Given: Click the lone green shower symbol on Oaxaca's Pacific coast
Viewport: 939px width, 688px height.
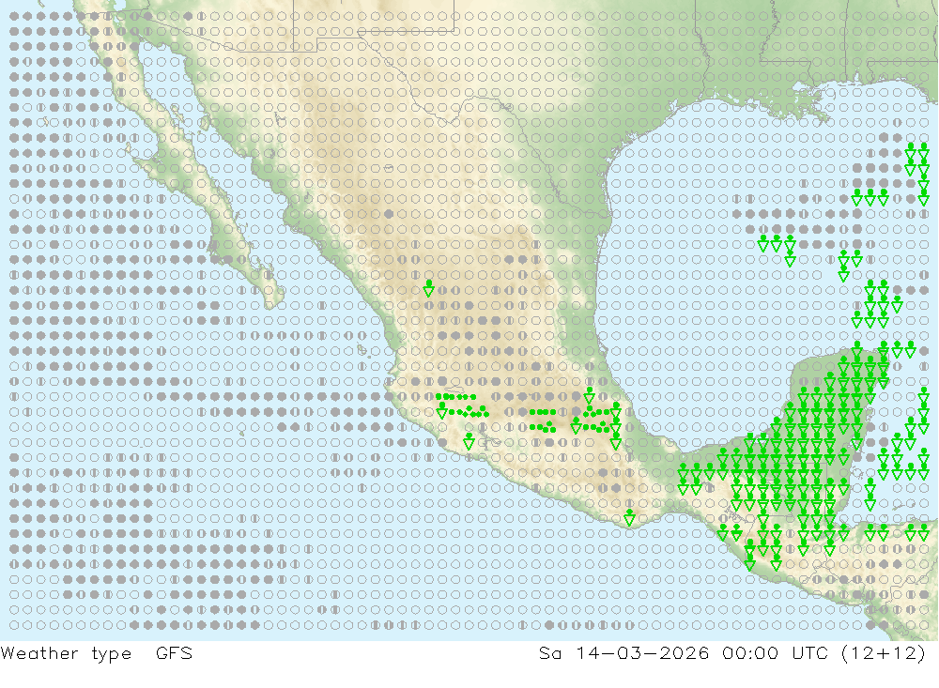Looking at the screenshot, I should [629, 518].
